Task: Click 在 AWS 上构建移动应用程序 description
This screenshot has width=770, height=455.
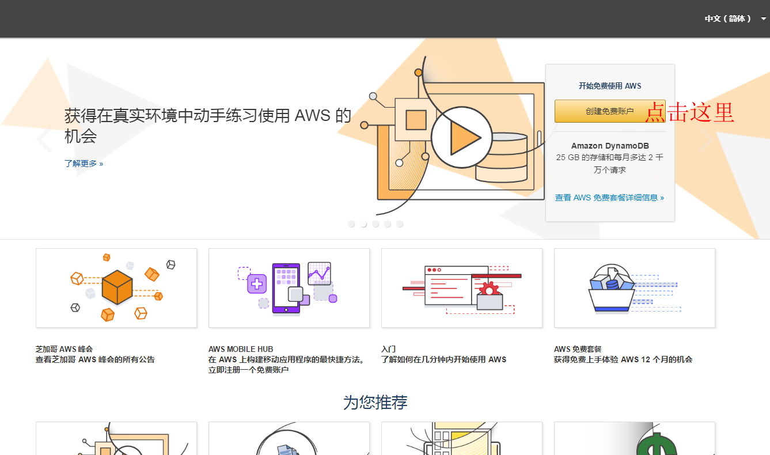Action: 287,365
